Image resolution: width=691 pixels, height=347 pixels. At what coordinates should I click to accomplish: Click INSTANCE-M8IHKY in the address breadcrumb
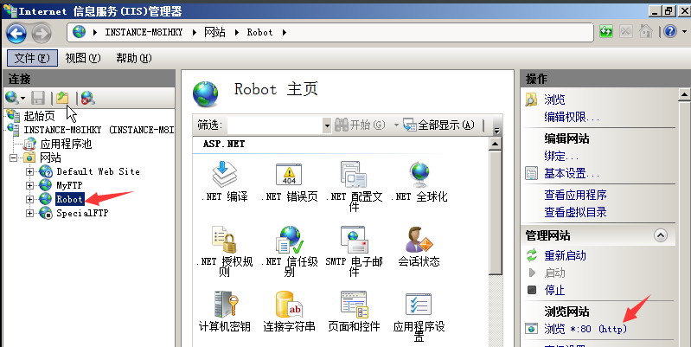(144, 32)
